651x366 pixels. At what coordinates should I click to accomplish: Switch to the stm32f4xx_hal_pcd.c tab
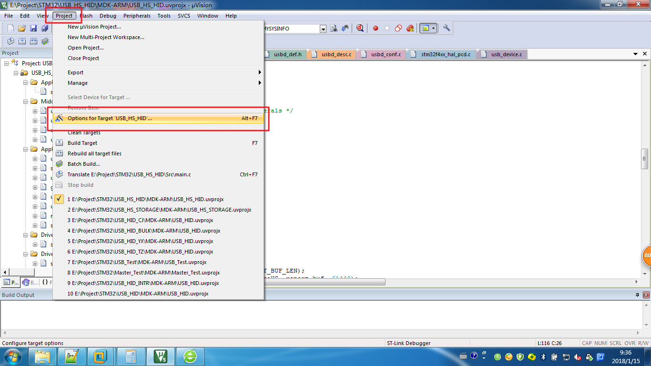(x=441, y=54)
